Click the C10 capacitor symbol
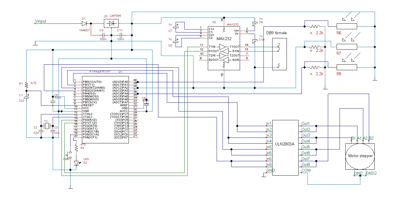Viewport: 418px width, 213px height. click(x=255, y=41)
